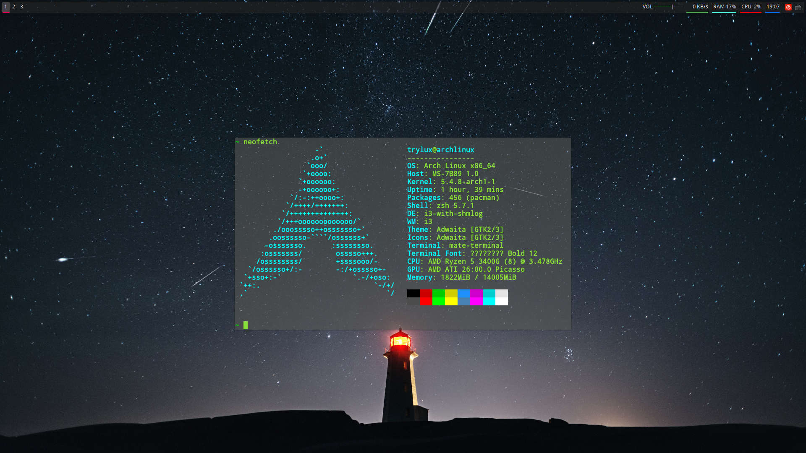The height and width of the screenshot is (453, 806).
Task: Click the bright cyan block in bottom palette row
Action: (x=489, y=301)
